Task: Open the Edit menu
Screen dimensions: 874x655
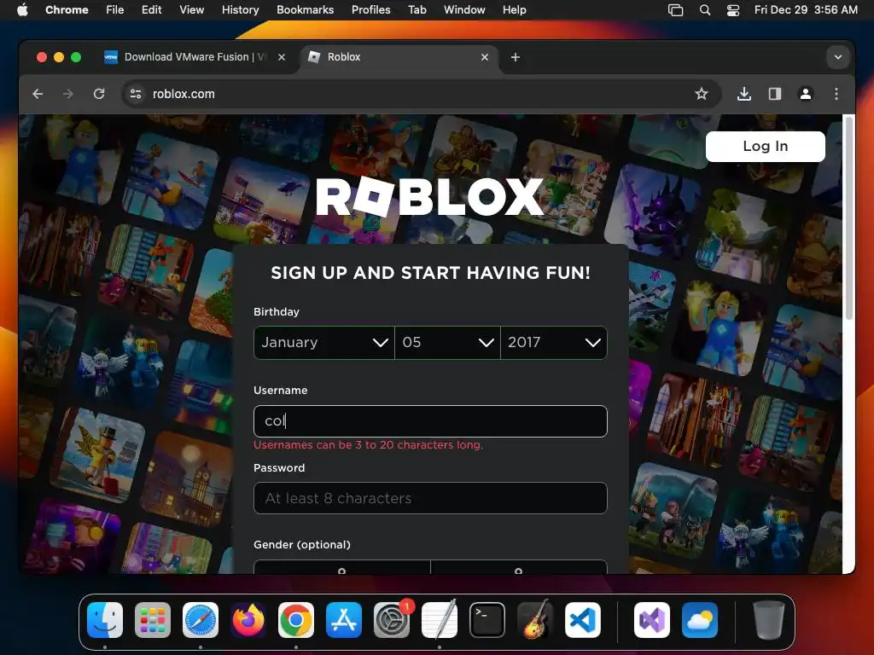Action: 151,10
